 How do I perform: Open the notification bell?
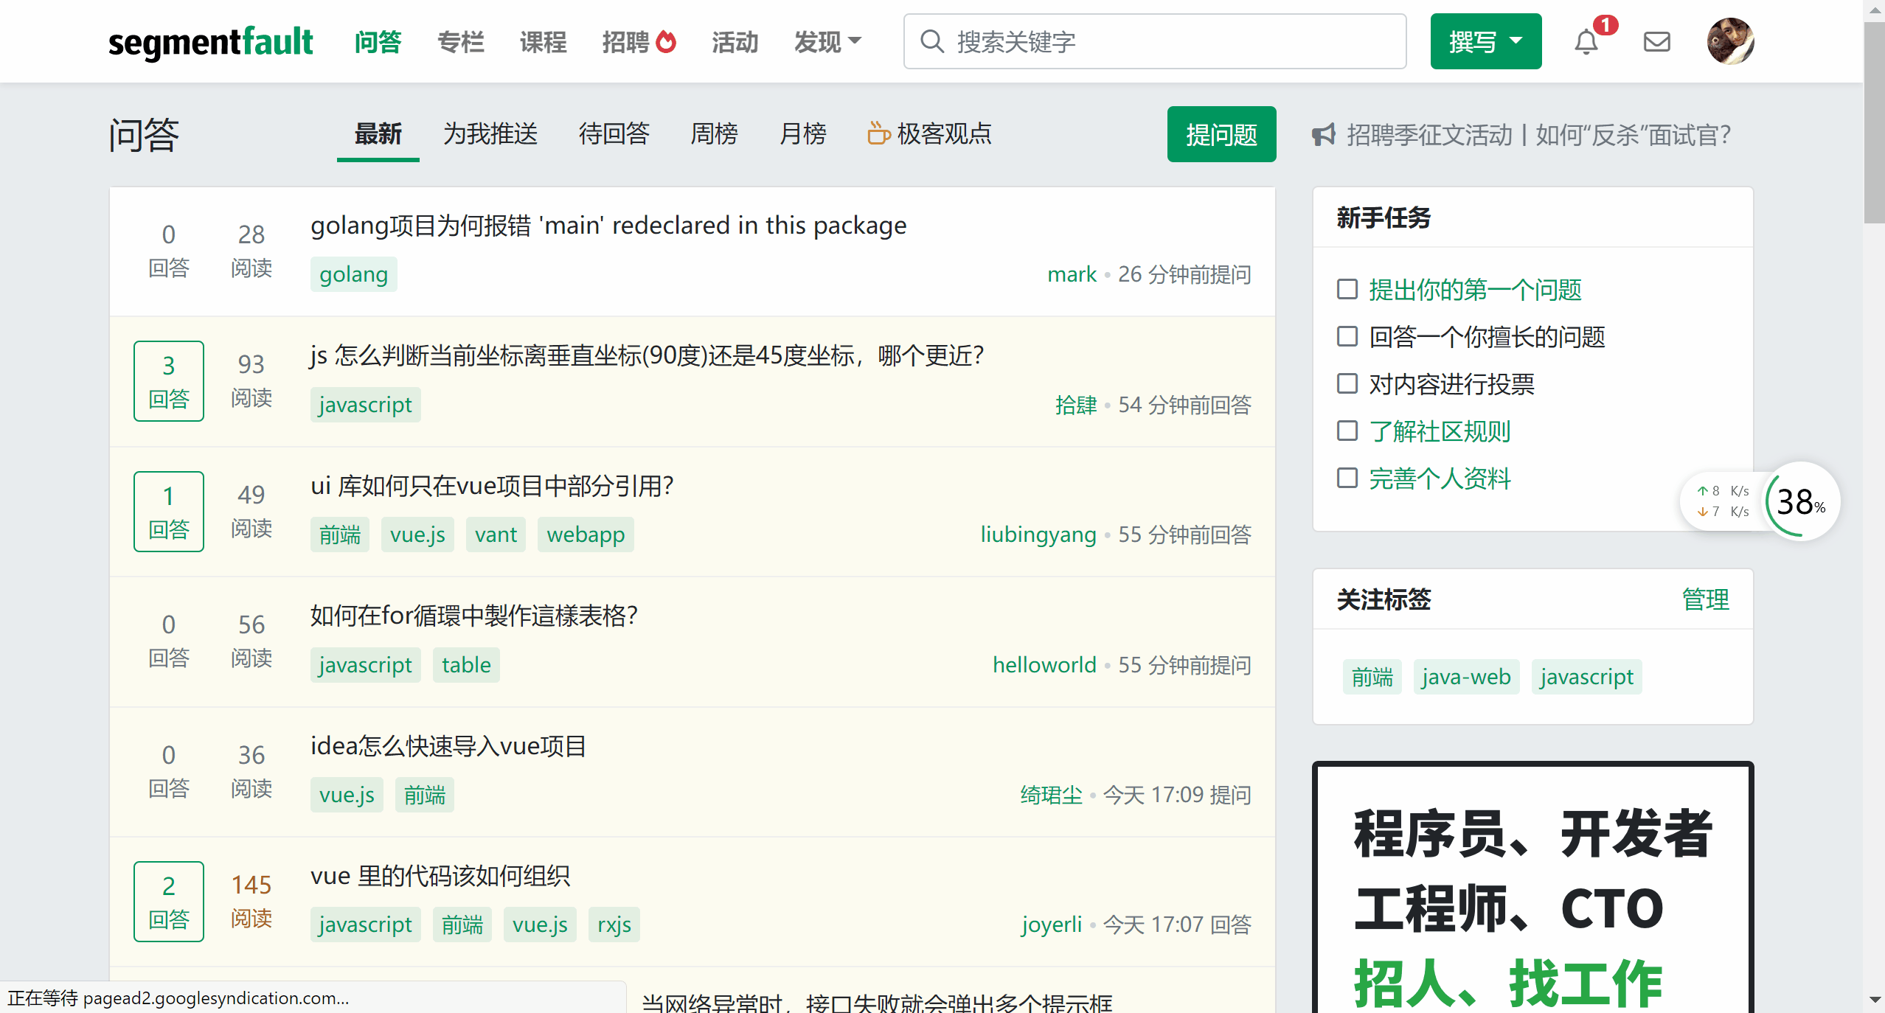[x=1586, y=42]
